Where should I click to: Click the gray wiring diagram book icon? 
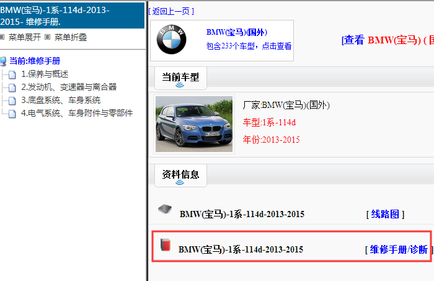coord(165,209)
